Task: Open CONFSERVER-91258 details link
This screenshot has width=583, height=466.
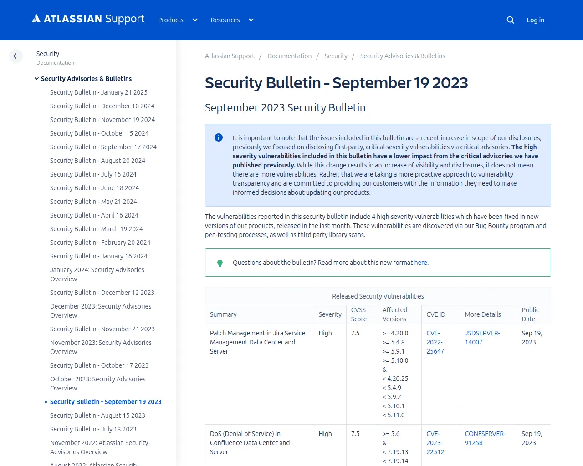Action: point(485,438)
